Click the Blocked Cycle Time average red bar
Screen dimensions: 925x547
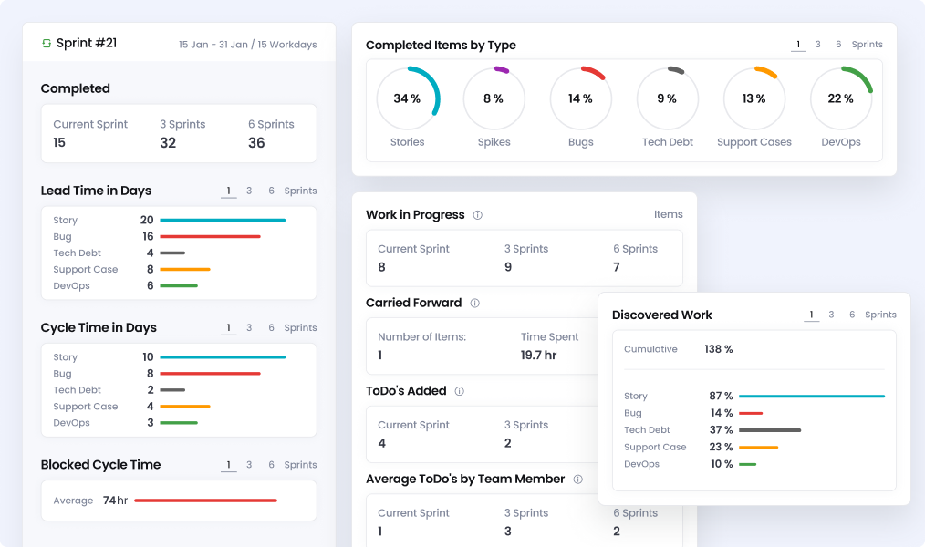205,501
